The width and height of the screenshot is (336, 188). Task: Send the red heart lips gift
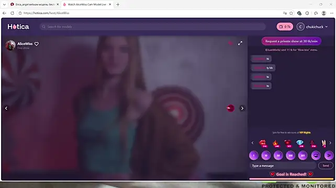coord(288,143)
